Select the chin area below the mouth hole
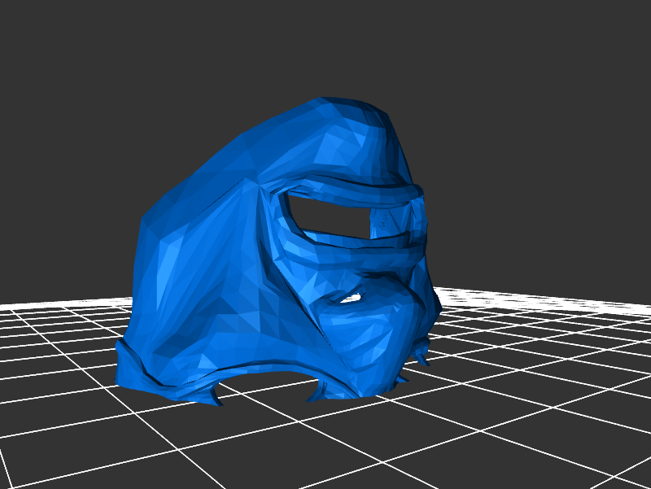The image size is (651, 489). pos(366,350)
